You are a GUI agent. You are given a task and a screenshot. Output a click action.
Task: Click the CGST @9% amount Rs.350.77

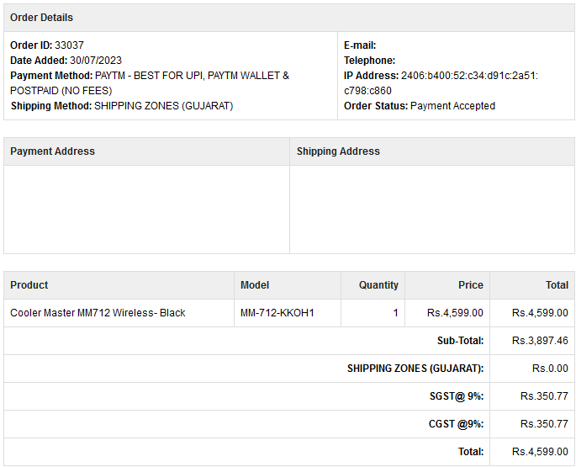tap(544, 424)
